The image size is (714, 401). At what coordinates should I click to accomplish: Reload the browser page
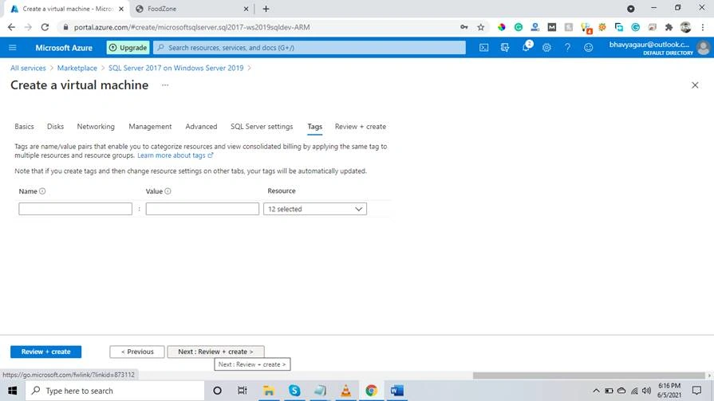(45, 27)
